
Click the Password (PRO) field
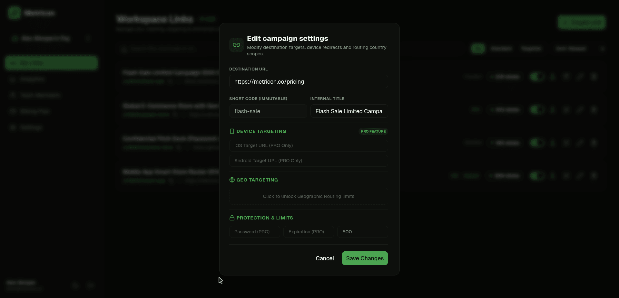pos(255,232)
